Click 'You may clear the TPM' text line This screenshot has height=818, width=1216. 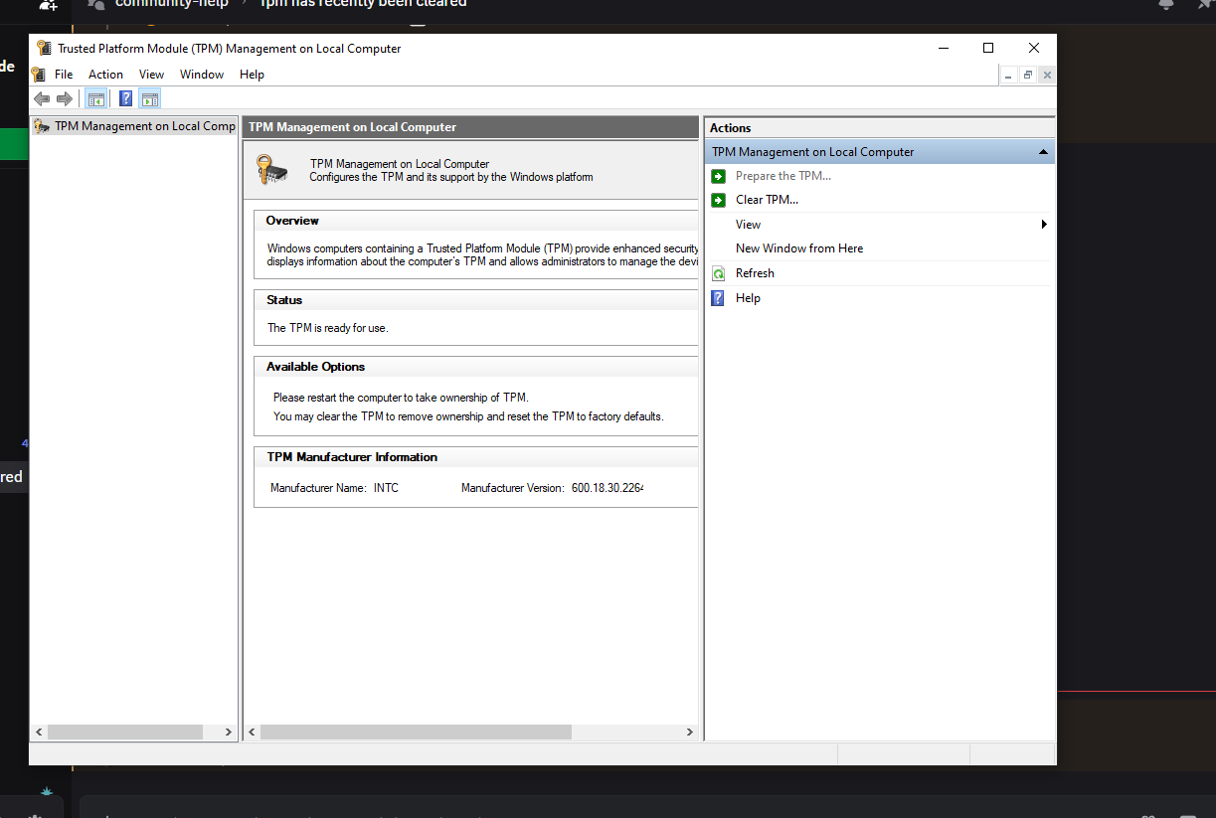coord(468,416)
